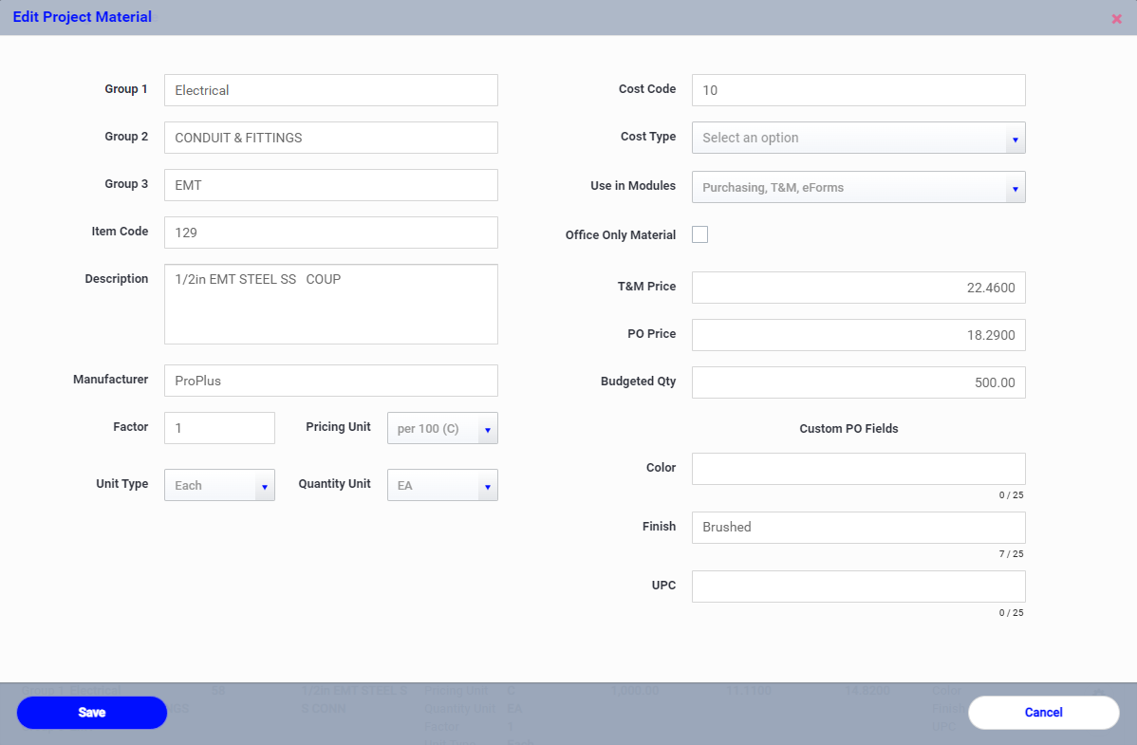The width and height of the screenshot is (1137, 745).
Task: Select the Office Only Material label
Action: (621, 235)
